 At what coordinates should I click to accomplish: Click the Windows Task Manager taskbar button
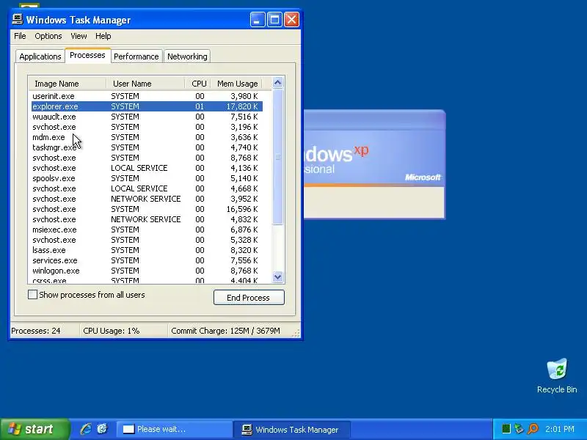click(292, 429)
